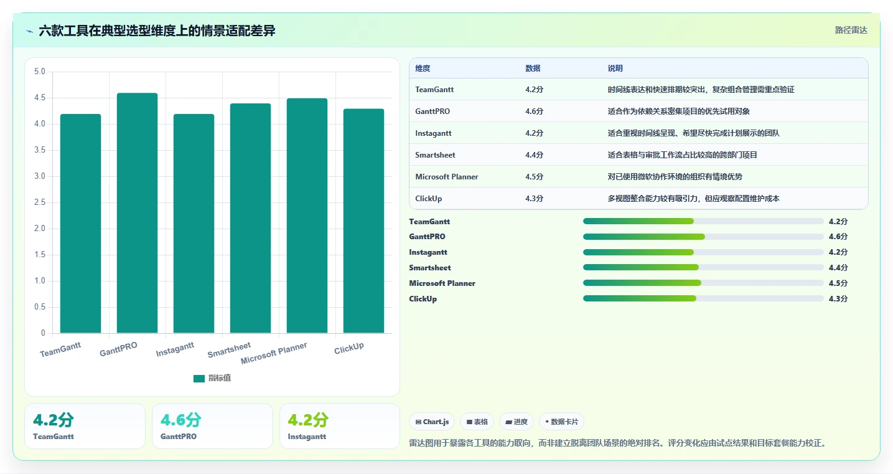Click the 数据卡片 tag chip
This screenshot has width=893, height=474.
(x=561, y=422)
